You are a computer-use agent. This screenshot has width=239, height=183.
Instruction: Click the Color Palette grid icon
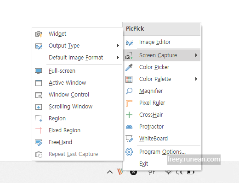tap(129, 79)
